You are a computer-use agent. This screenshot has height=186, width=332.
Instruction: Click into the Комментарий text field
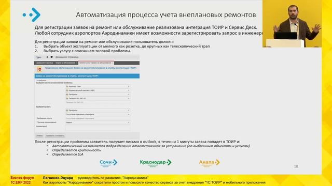[98, 128]
